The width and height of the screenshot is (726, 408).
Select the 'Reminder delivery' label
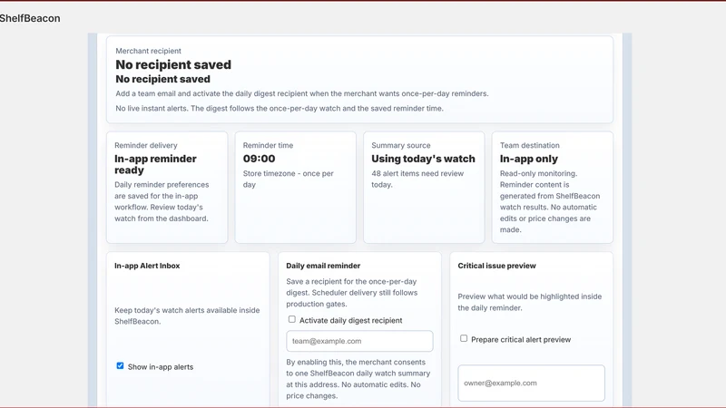pyautogui.click(x=146, y=145)
